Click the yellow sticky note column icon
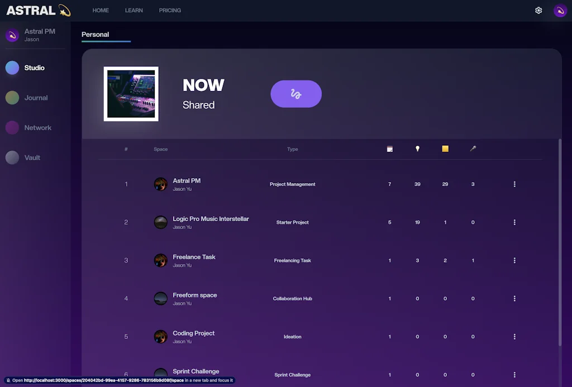Image resolution: width=572 pixels, height=387 pixels. pos(445,149)
